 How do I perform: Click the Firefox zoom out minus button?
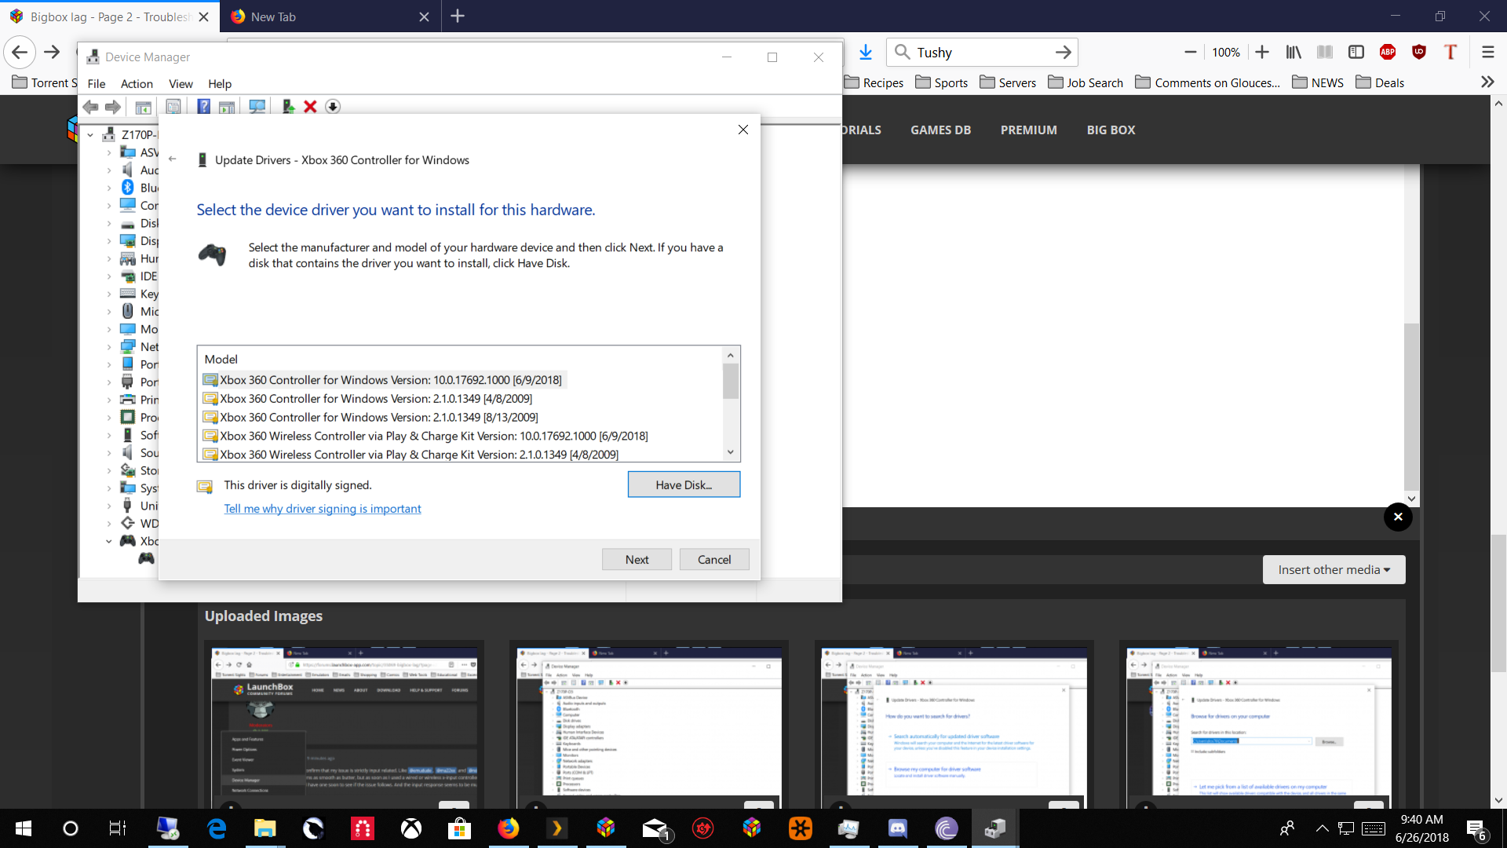click(1191, 52)
